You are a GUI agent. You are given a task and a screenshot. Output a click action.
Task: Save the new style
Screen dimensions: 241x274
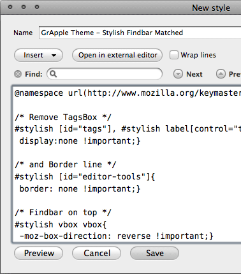pos(154,254)
